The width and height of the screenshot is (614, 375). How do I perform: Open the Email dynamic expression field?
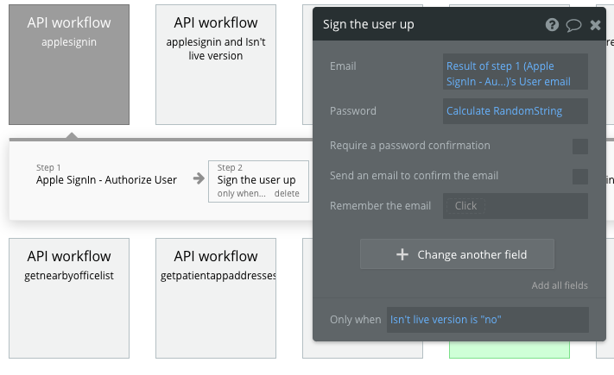pos(515,73)
